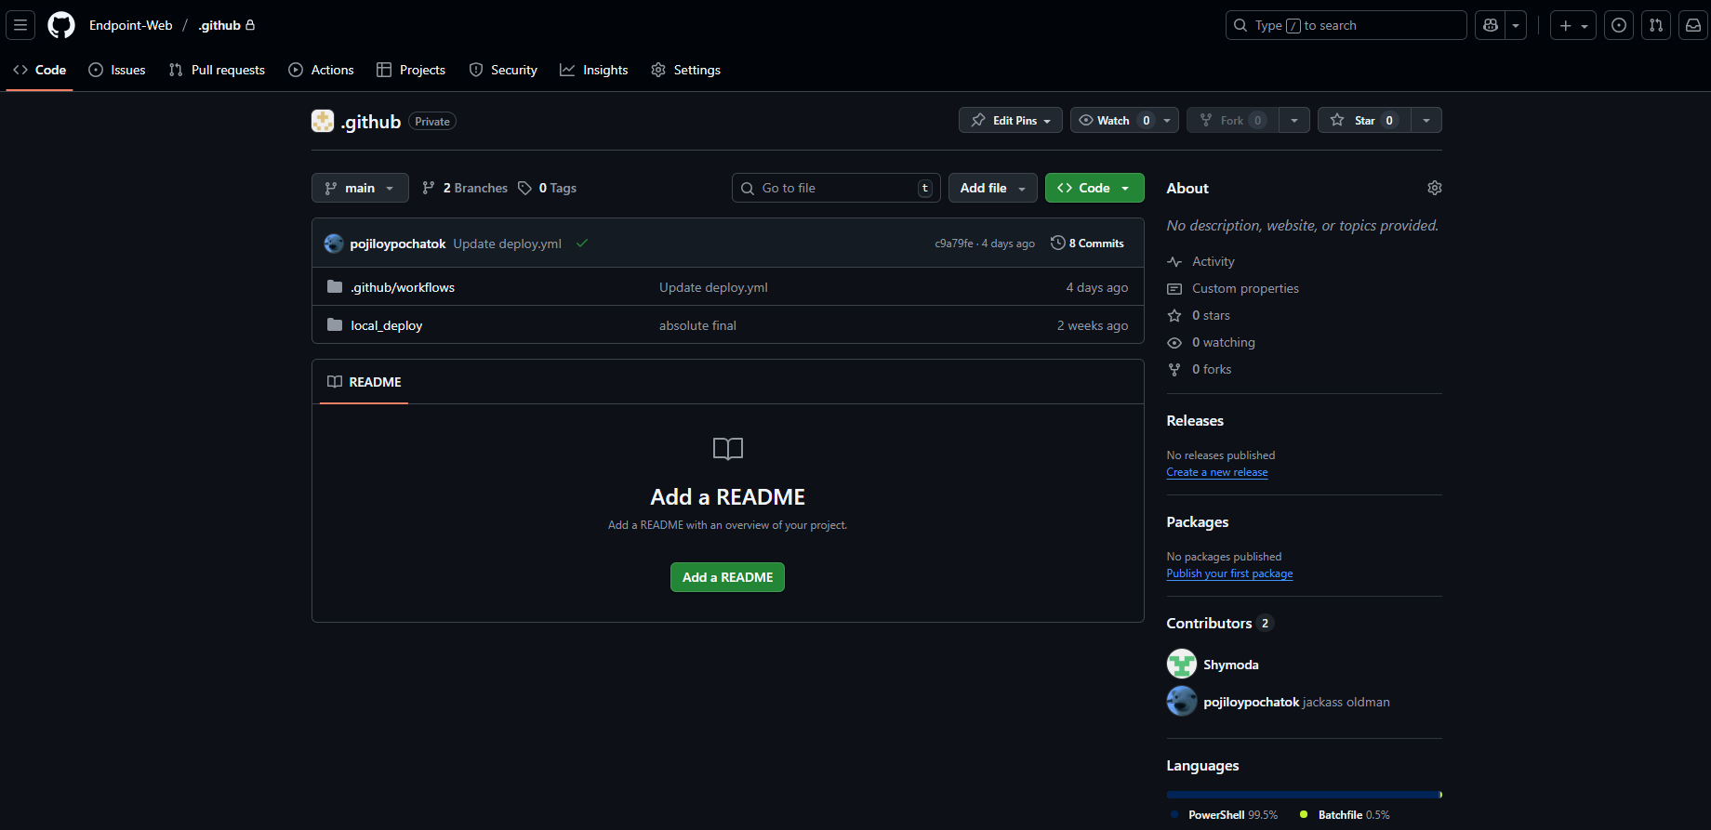Screen dimensions: 1711x830
Task: Open the Actions tab
Action: [322, 70]
